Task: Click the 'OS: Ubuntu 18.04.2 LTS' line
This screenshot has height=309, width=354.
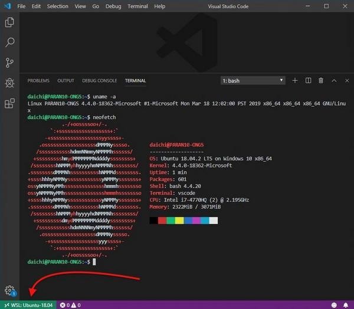Action: (x=211, y=159)
